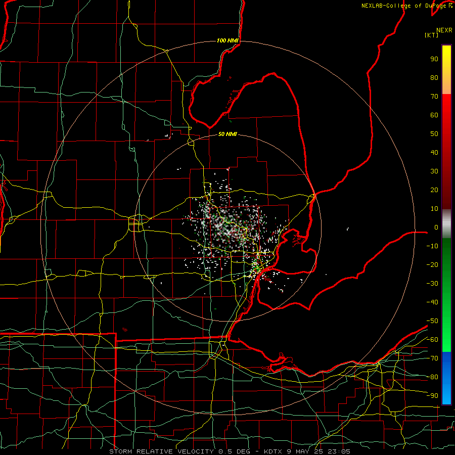
Task: Click the 50 NMI range ring label
Action: click(x=227, y=134)
